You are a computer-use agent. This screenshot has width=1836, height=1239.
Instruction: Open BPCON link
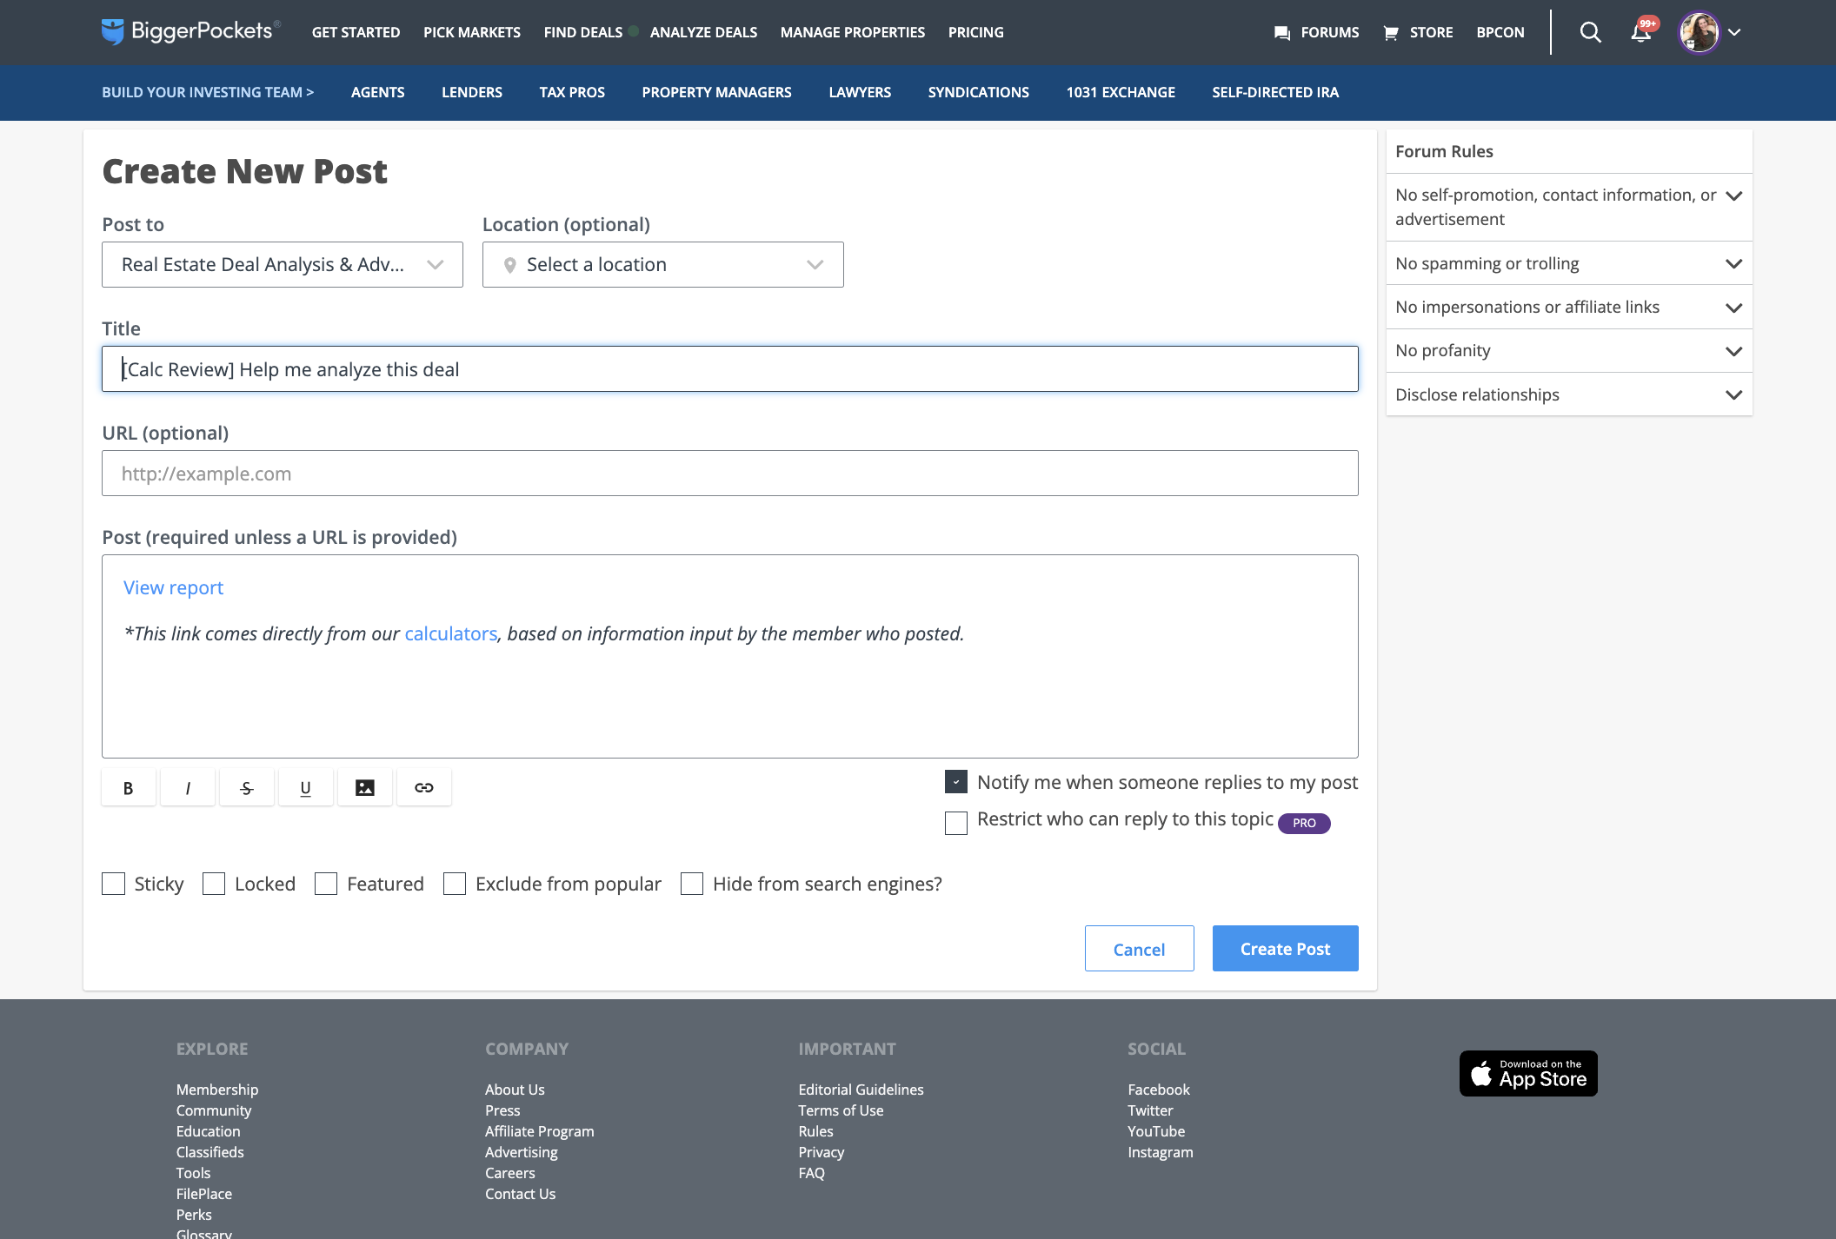(1500, 32)
